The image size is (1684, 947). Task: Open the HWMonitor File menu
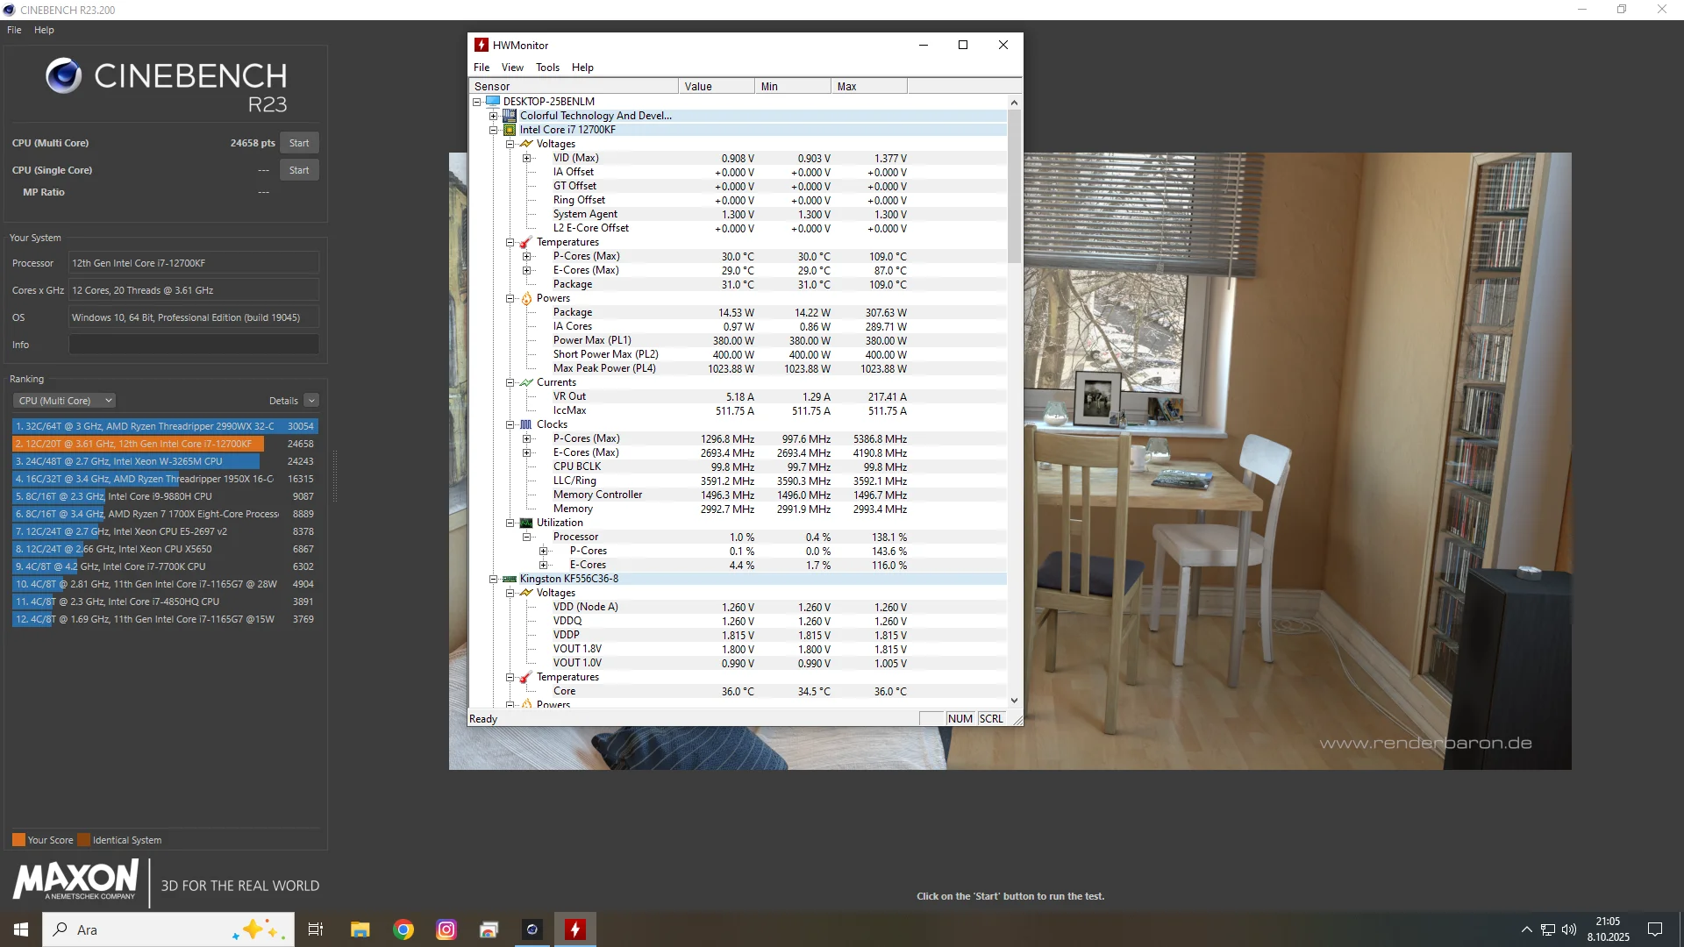coord(482,68)
